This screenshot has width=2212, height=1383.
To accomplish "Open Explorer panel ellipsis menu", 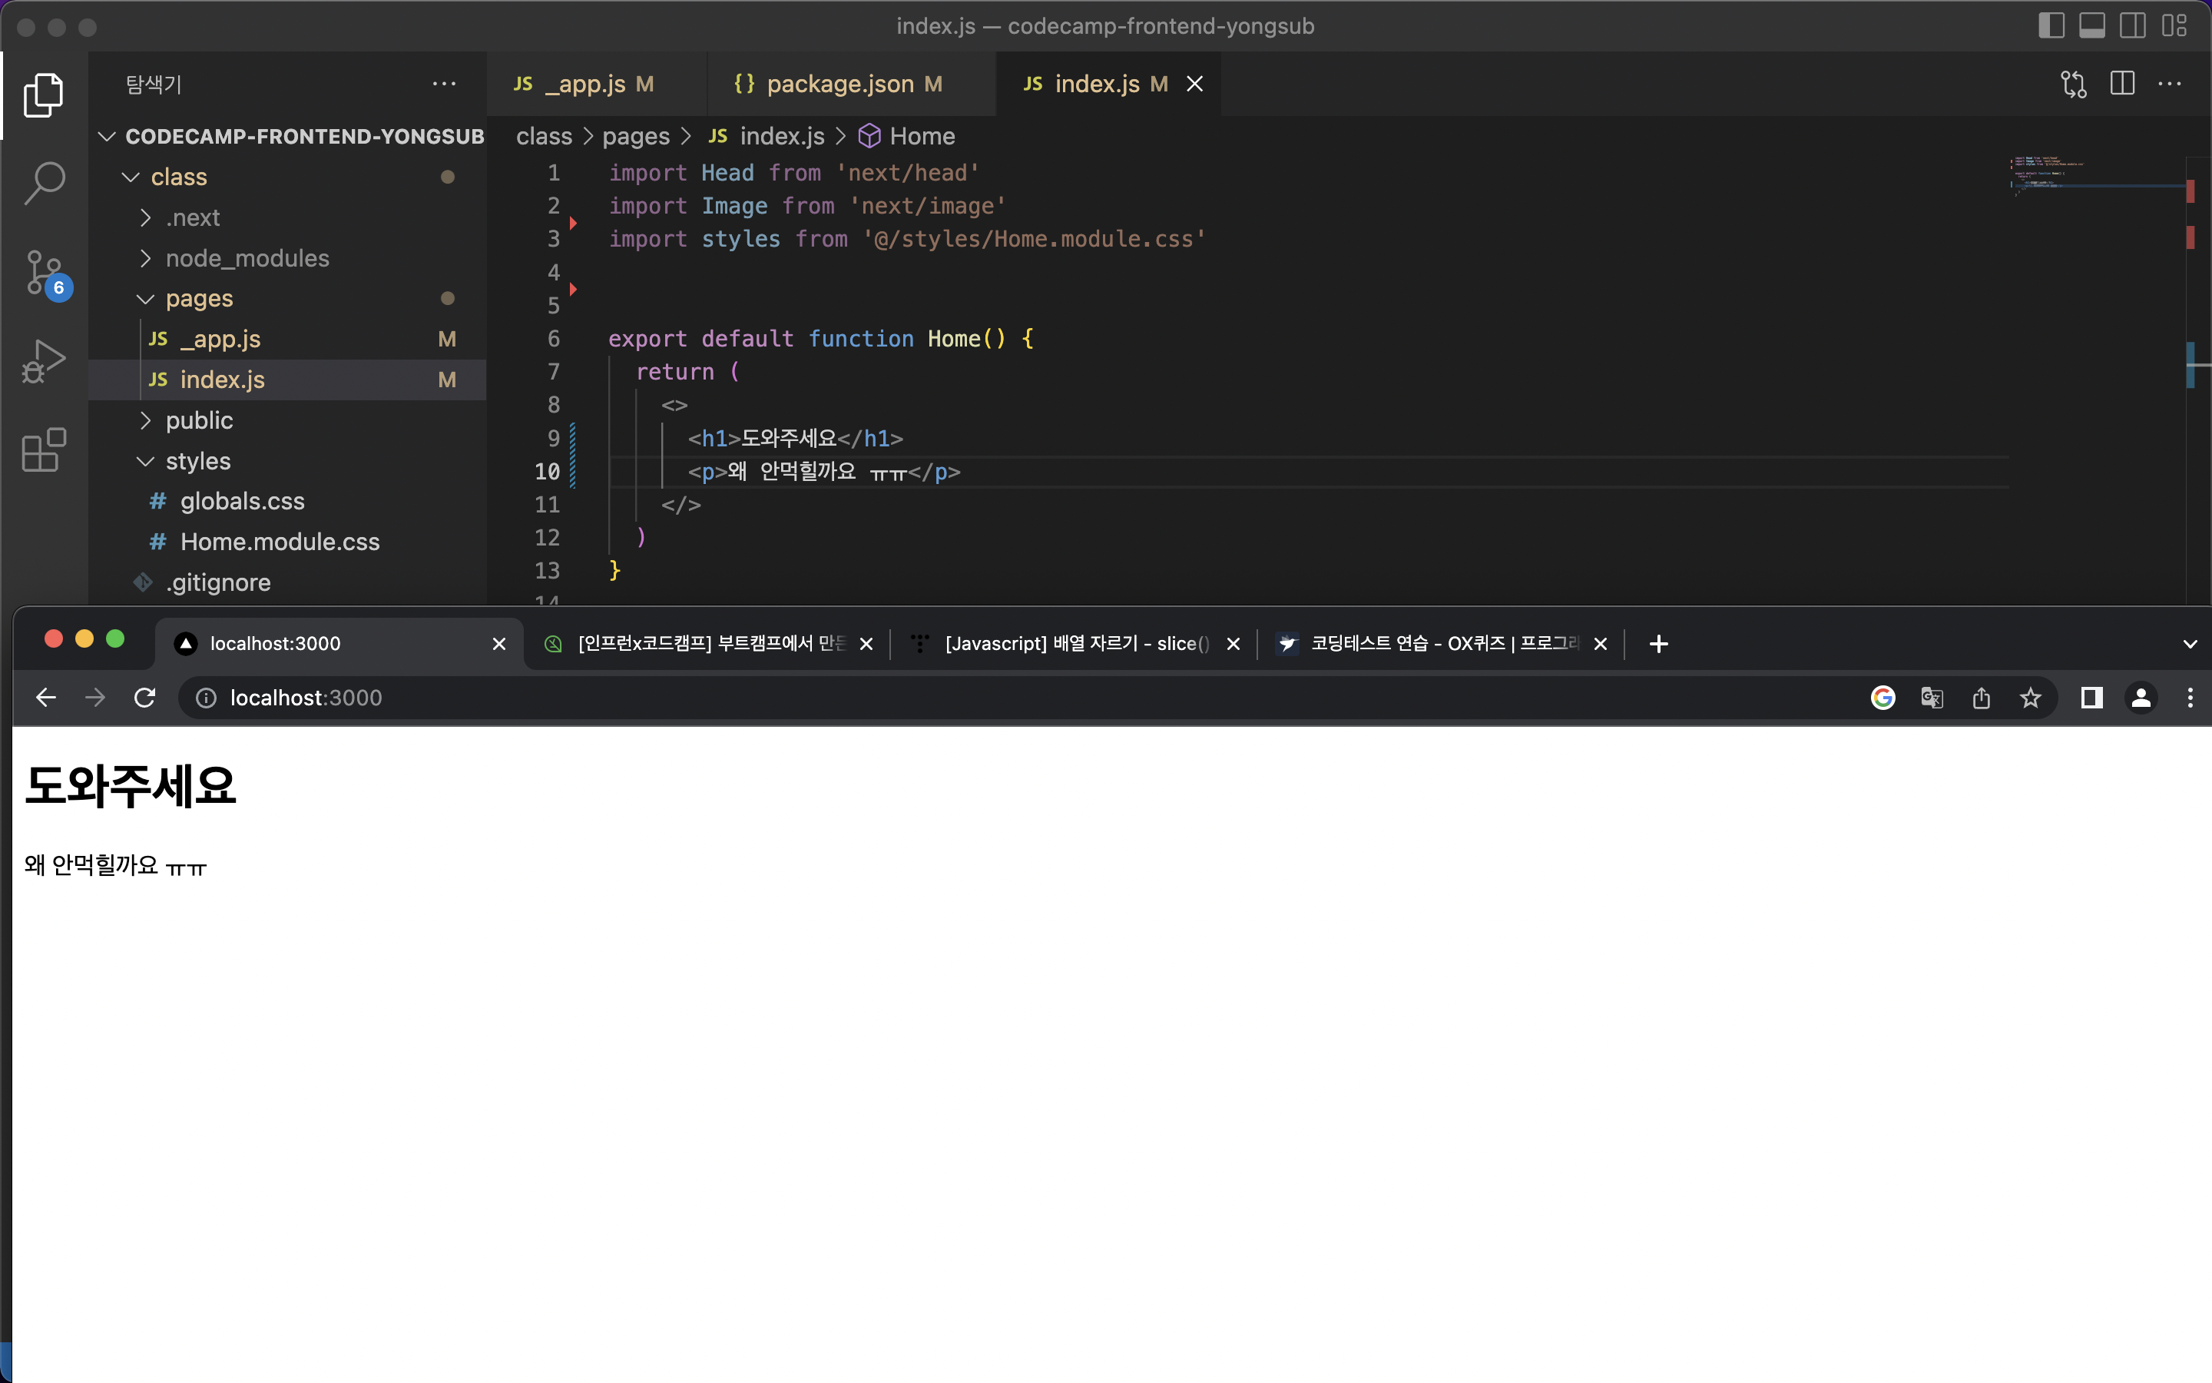I will 444,85.
